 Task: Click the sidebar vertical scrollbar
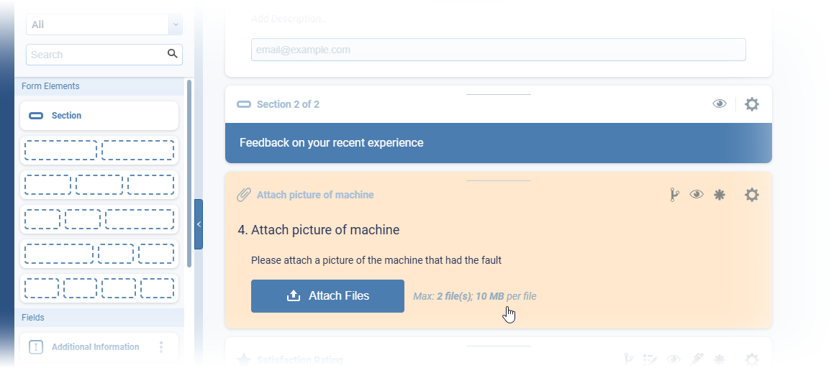click(x=189, y=172)
